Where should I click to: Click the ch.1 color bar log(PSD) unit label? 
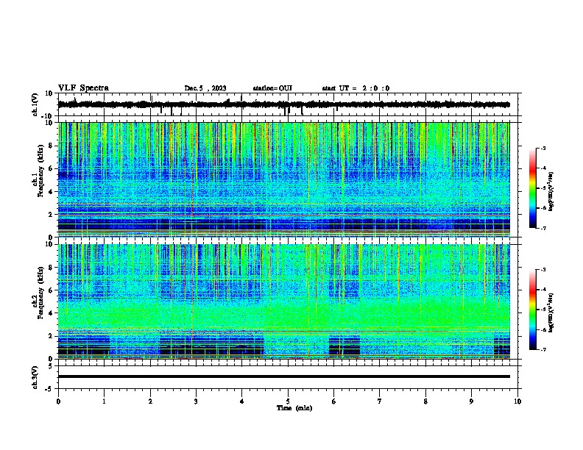tap(551, 191)
